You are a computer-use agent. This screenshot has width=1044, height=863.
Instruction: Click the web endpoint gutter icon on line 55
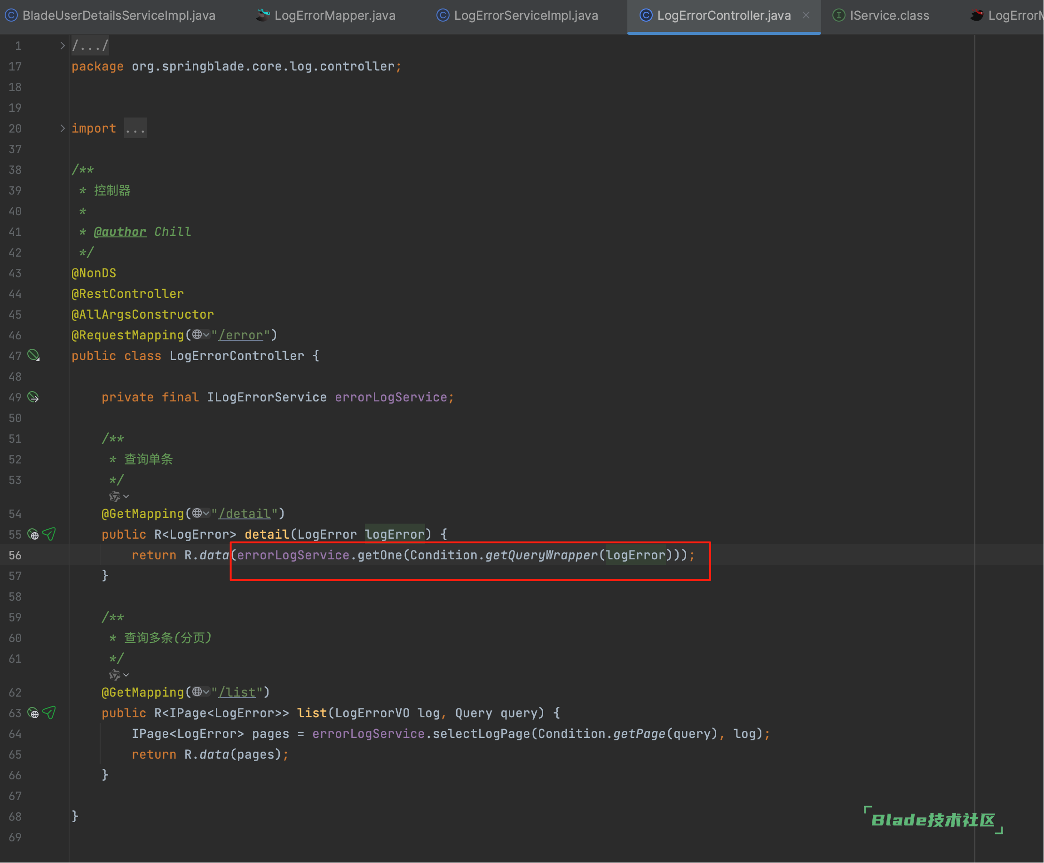click(x=33, y=534)
